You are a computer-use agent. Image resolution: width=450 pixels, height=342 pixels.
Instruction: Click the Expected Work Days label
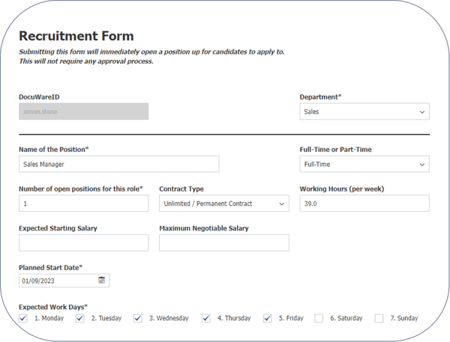click(x=52, y=306)
